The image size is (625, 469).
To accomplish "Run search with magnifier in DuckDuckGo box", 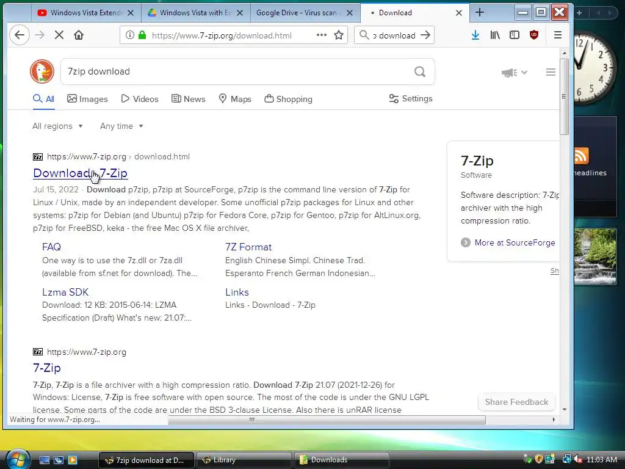I will 420,71.
